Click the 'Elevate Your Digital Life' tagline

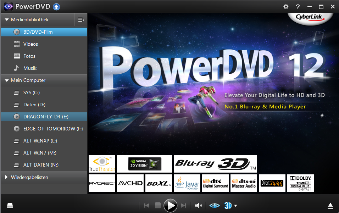[x=274, y=95]
